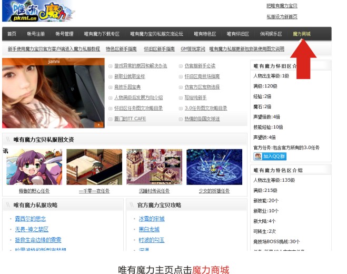Image resolution: width=347 pixels, height=274 pixels.
Task: Open the 冰雪的牢城 guide link
Action: pyautogui.click(x=152, y=219)
